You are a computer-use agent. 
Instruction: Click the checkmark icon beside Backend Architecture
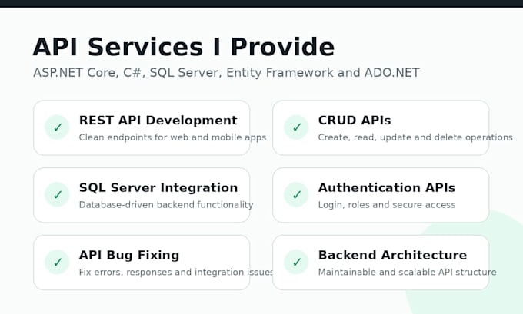tap(296, 262)
